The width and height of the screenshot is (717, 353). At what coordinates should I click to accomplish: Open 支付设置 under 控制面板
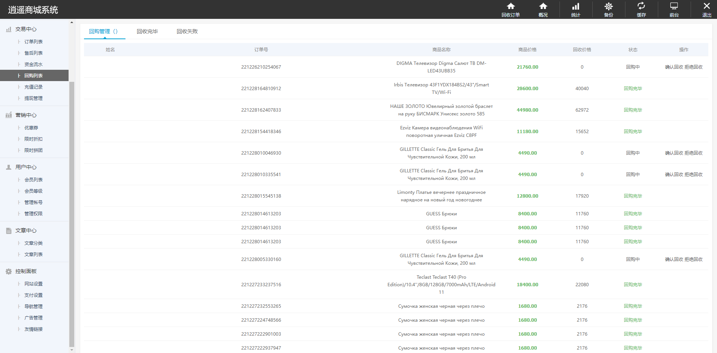coord(34,295)
